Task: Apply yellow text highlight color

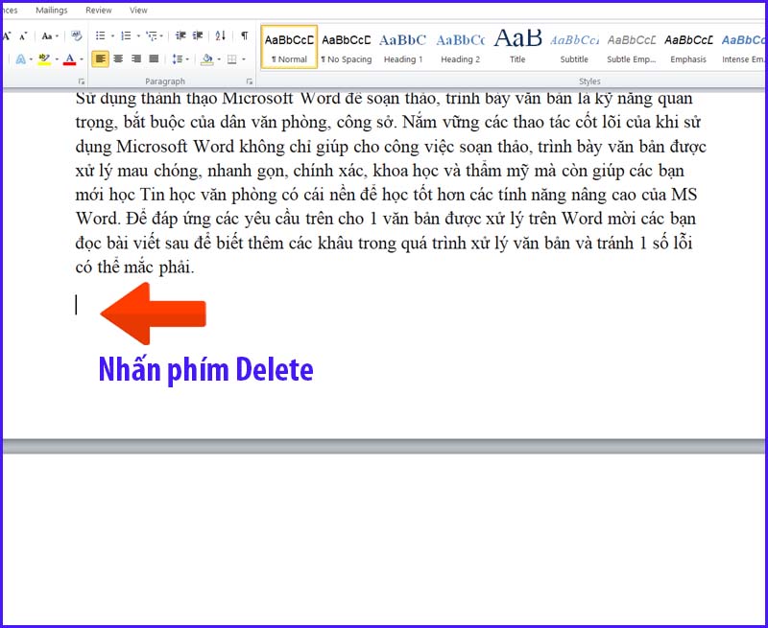Action: tap(44, 59)
